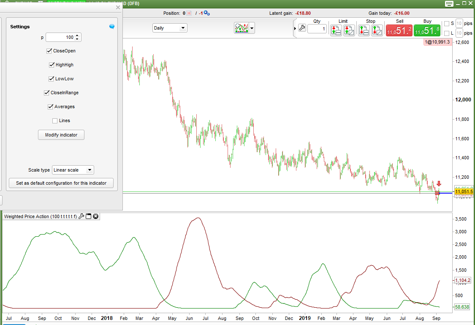Click the 12,000 price axis label
The image size is (475, 325).
463,100
